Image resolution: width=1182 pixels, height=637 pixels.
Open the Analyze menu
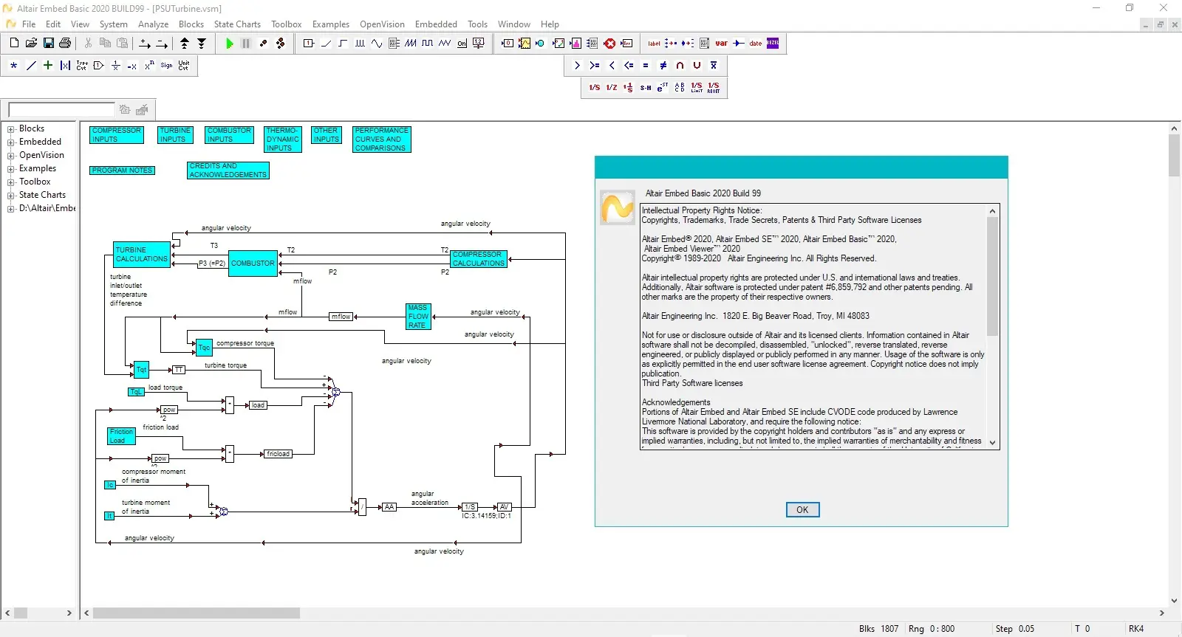[x=153, y=24]
